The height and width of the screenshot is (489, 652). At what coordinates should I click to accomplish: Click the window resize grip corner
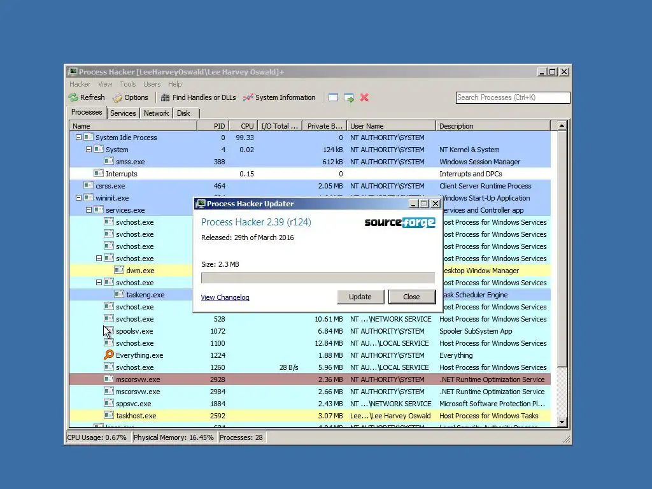[x=566, y=439]
